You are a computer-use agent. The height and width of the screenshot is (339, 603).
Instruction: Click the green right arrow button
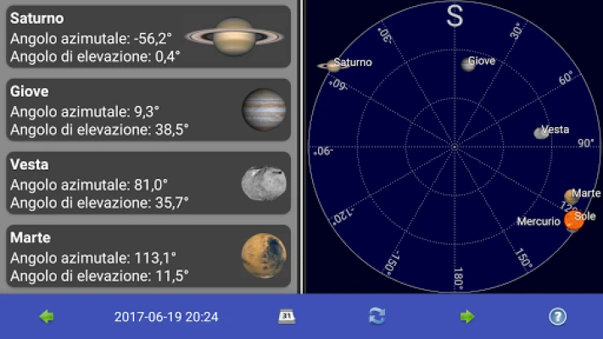(467, 317)
